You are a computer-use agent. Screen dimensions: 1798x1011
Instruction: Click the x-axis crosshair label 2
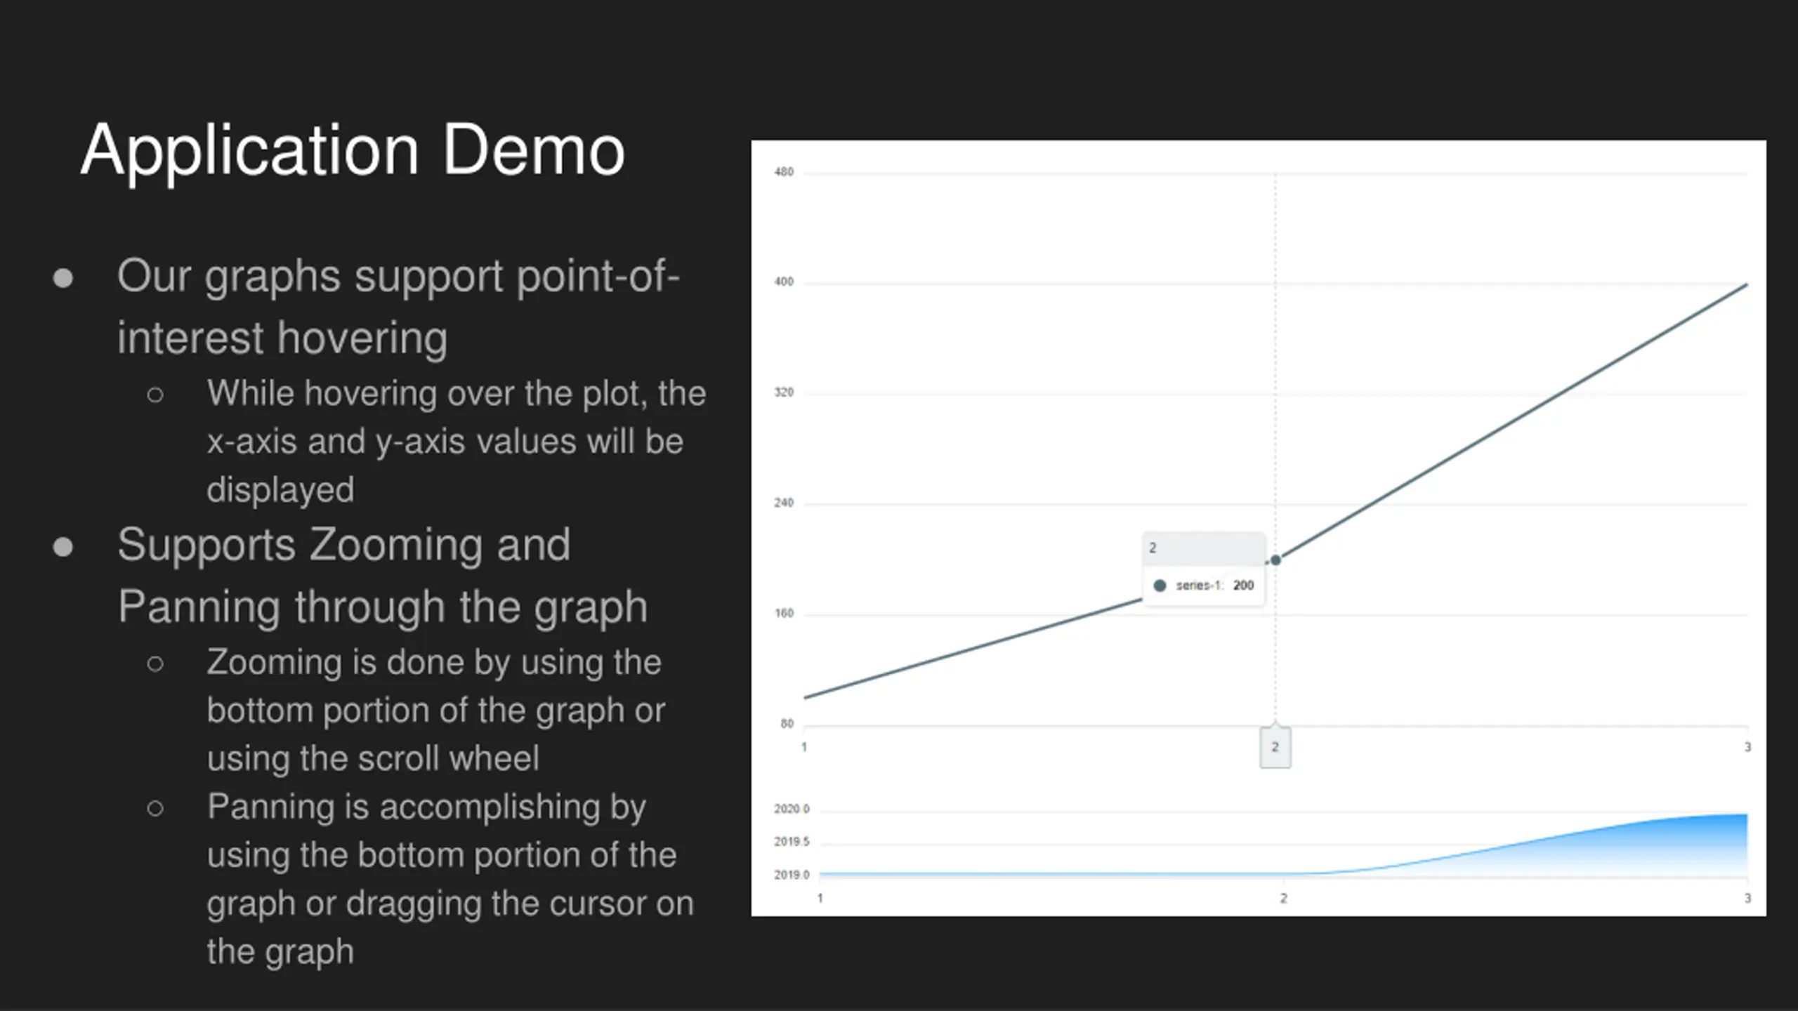click(1275, 747)
